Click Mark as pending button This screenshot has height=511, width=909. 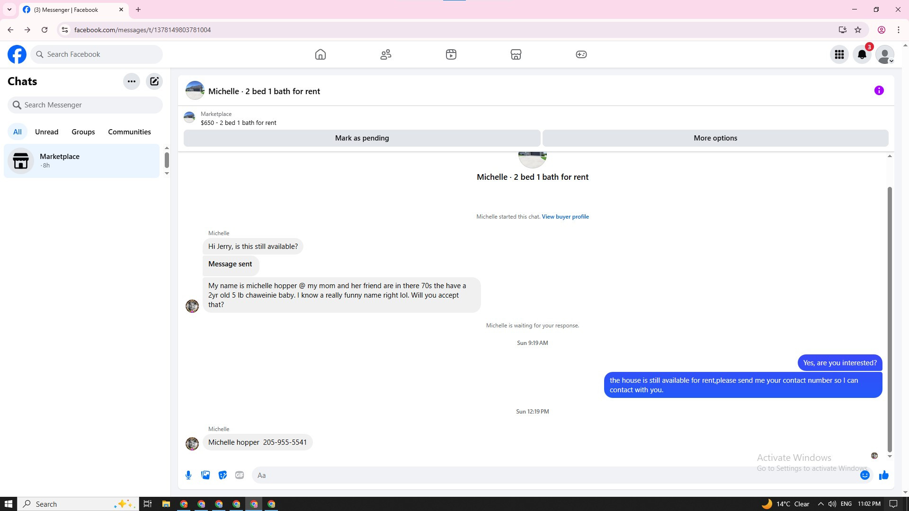pos(362,138)
